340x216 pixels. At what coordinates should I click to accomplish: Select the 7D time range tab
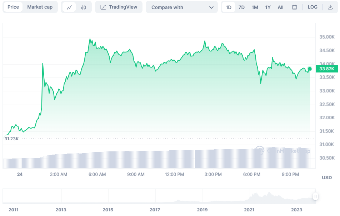click(x=241, y=7)
